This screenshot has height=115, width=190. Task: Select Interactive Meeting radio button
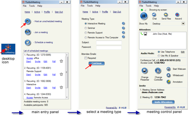pyautogui.click(x=86, y=23)
